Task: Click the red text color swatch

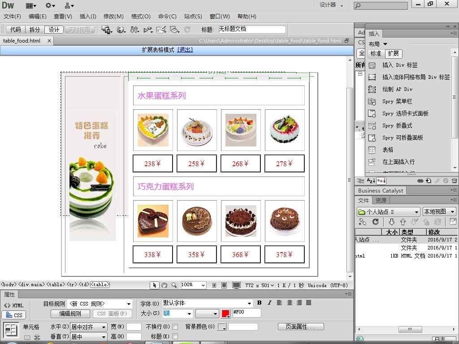Action: 226,314
